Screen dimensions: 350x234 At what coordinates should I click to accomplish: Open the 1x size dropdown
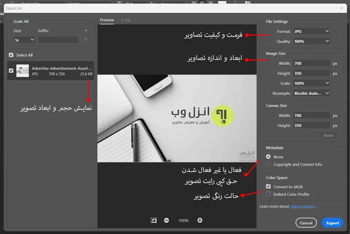click(24, 40)
